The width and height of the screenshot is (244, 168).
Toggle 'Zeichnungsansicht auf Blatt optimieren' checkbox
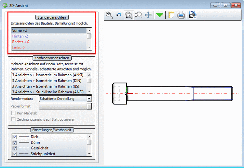13,119
